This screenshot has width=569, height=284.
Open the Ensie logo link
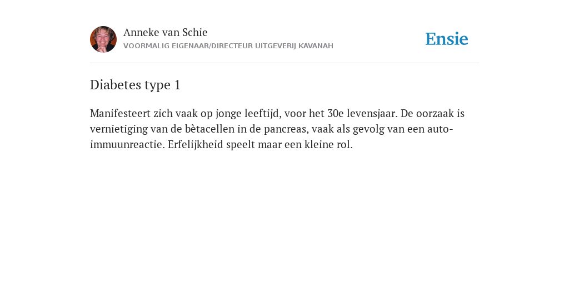pos(447,39)
